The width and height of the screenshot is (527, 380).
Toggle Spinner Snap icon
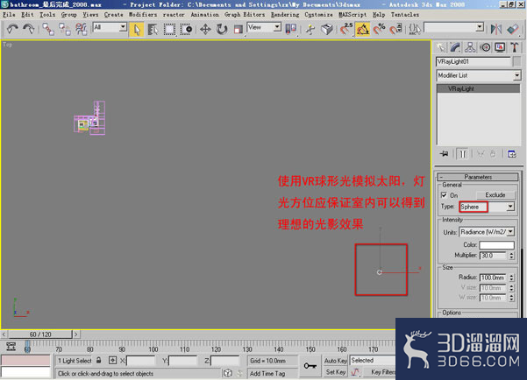(396, 29)
